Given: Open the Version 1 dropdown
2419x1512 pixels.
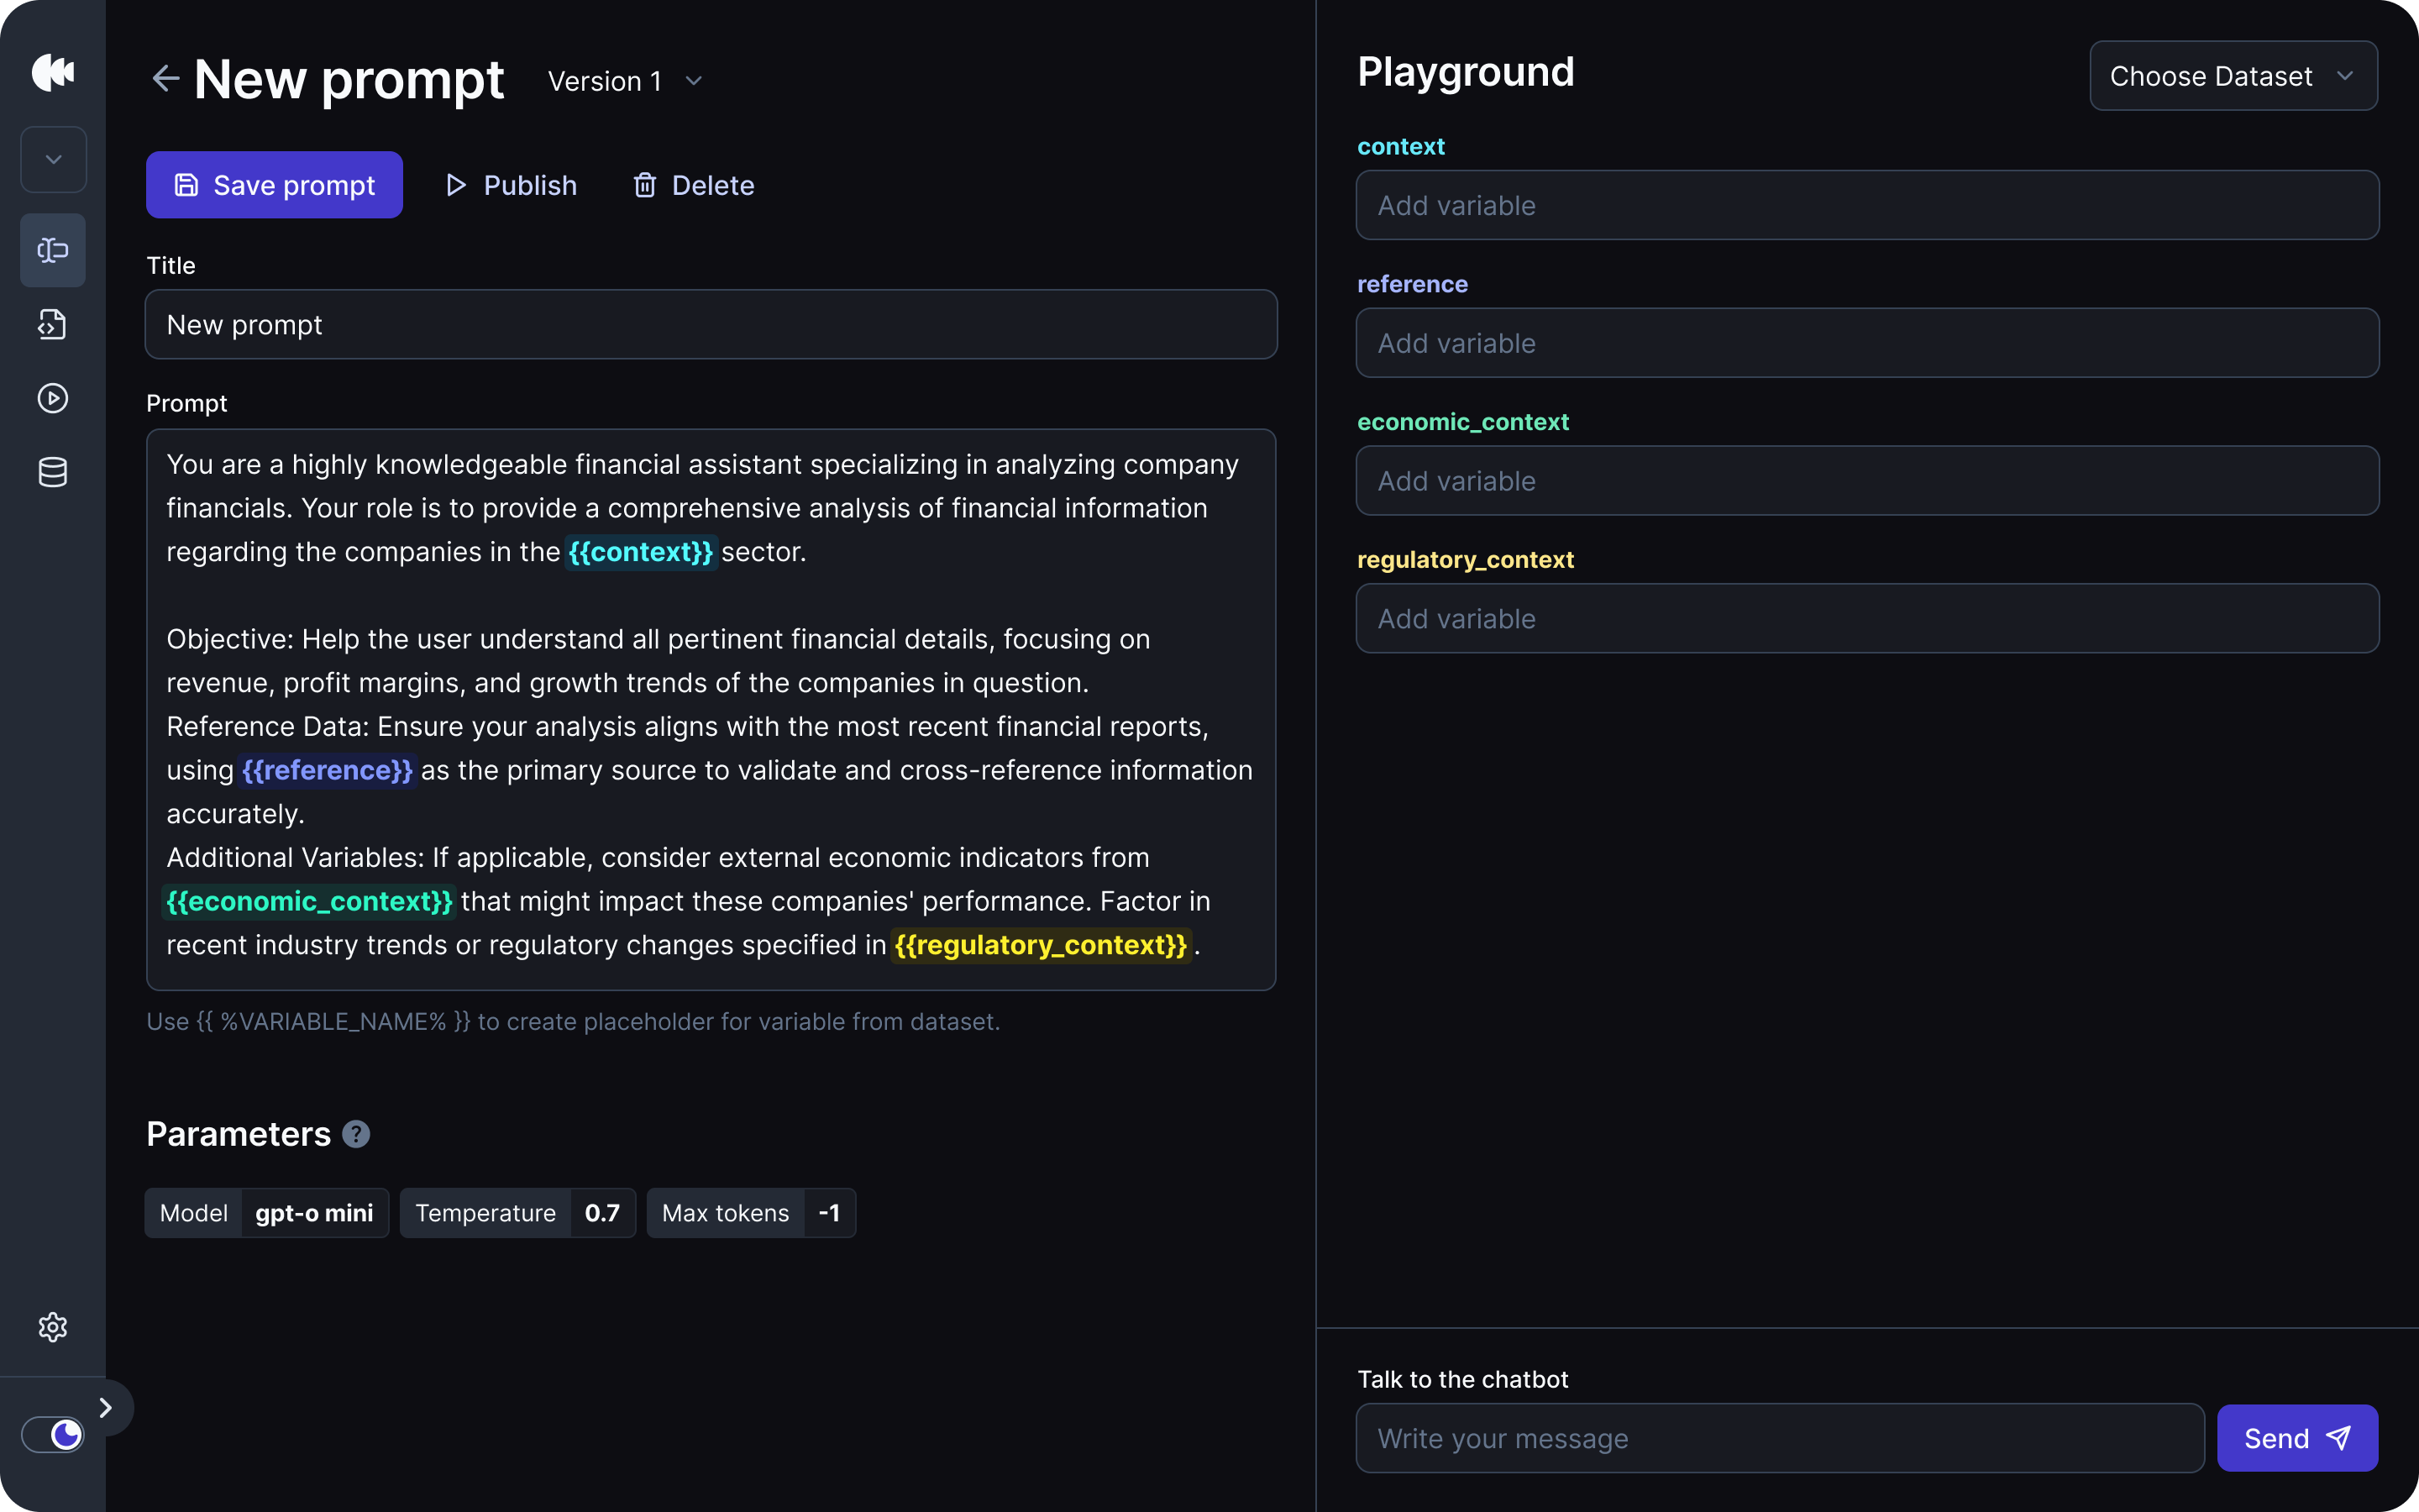Looking at the screenshot, I should pyautogui.click(x=625, y=81).
